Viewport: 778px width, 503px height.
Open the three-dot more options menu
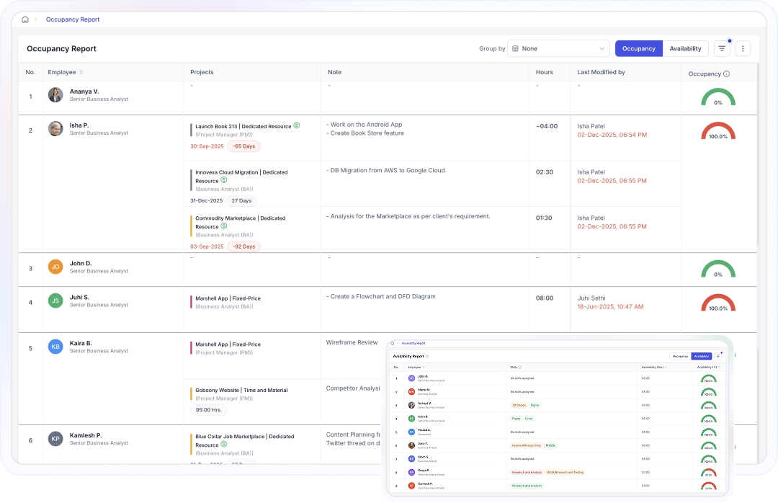(743, 49)
